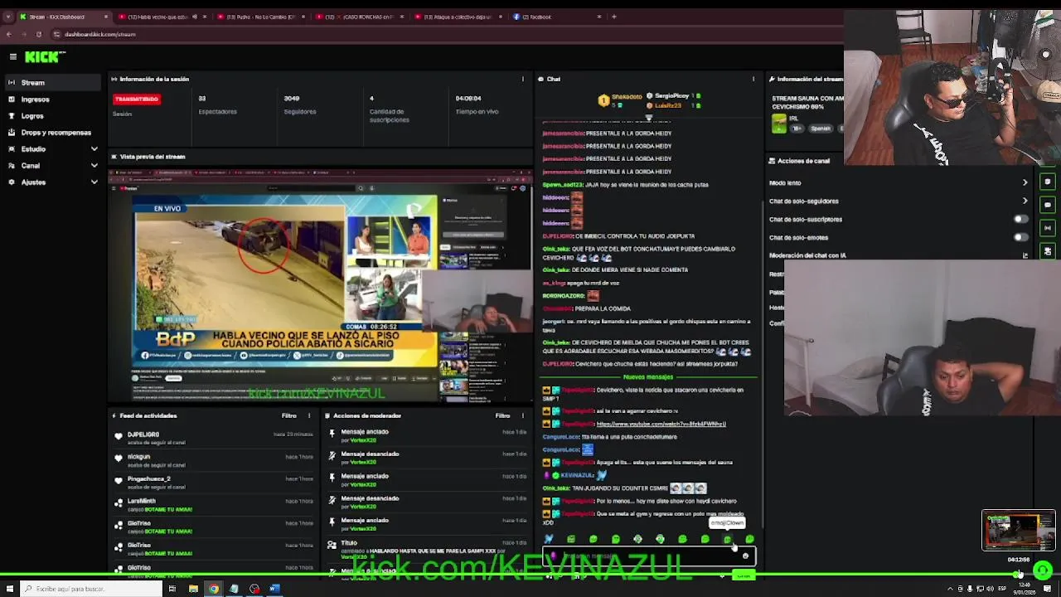Select Drops y recompensas in sidebar

pos(51,133)
